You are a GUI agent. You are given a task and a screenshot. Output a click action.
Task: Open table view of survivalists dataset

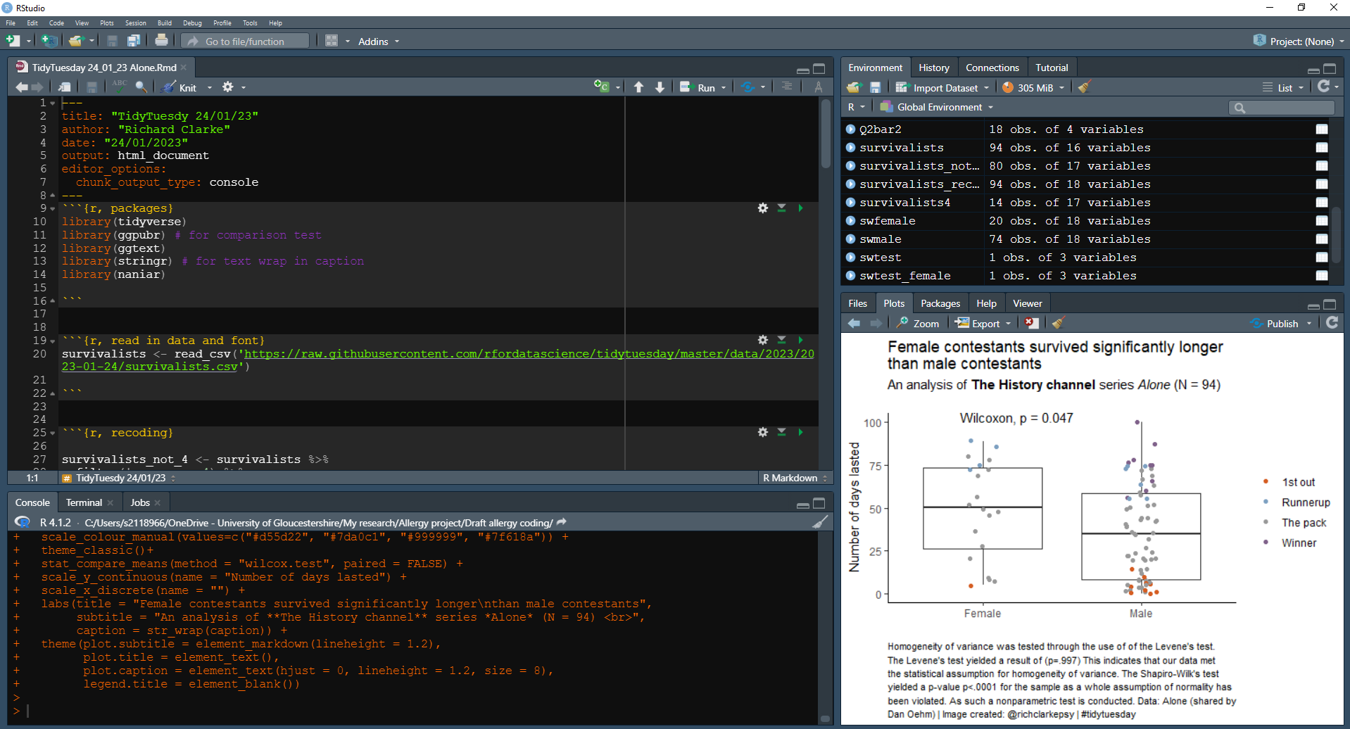tap(1322, 148)
